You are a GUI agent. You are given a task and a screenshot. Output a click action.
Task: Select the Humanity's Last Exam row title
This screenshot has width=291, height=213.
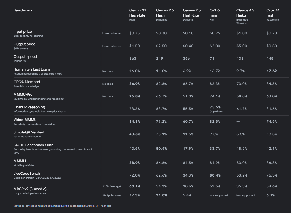(32, 69)
